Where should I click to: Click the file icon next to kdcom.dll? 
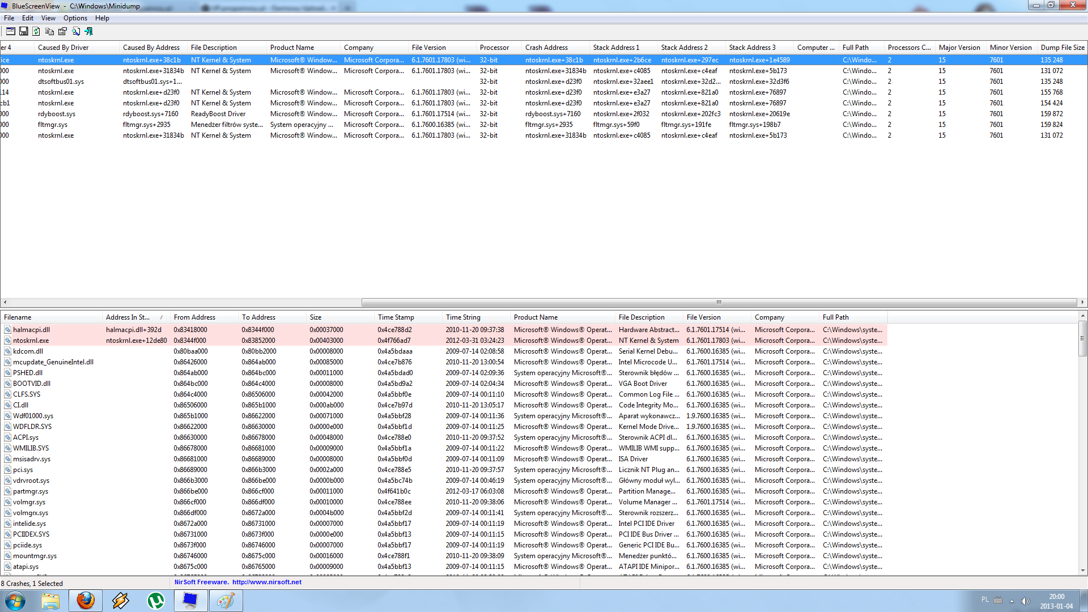tap(7, 351)
